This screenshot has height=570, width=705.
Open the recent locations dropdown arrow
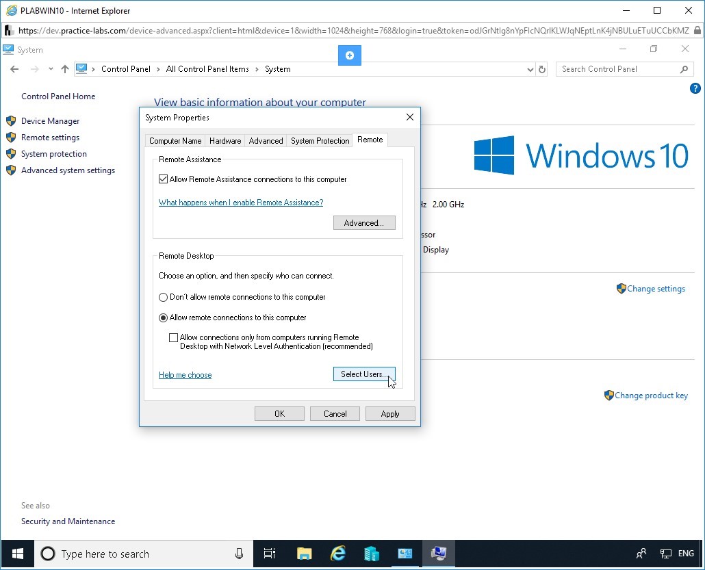[x=51, y=69]
